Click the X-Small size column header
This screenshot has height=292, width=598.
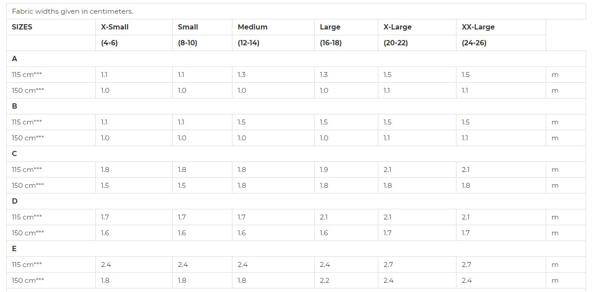tap(134, 27)
